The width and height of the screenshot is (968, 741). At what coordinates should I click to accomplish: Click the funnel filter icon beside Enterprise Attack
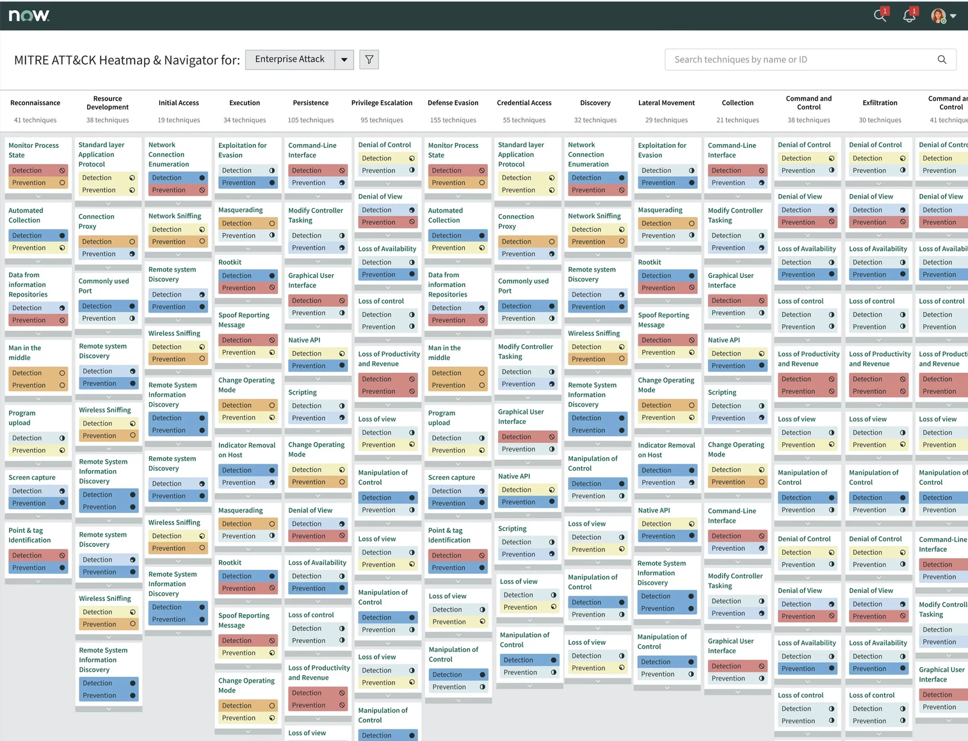point(369,60)
